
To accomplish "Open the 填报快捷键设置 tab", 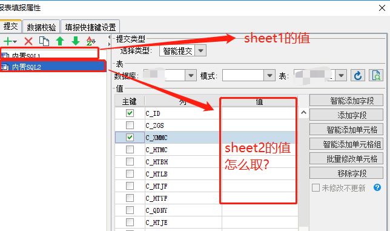I will 90,27.
